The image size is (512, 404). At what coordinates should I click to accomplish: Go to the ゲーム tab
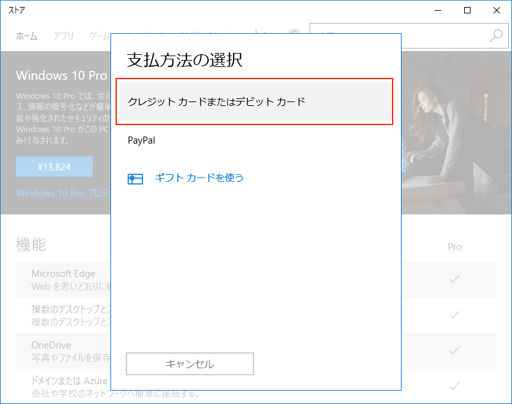click(x=99, y=36)
